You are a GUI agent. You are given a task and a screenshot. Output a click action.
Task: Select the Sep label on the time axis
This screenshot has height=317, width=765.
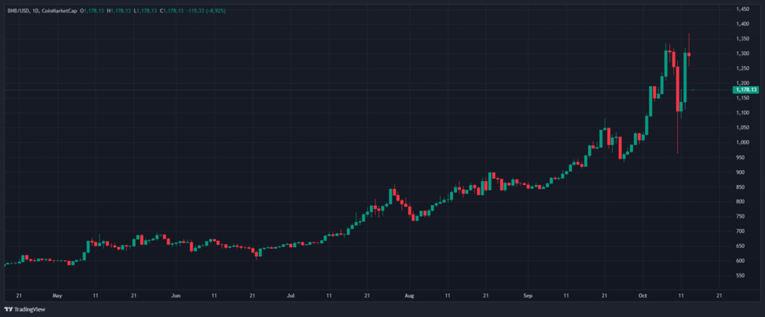click(528, 296)
